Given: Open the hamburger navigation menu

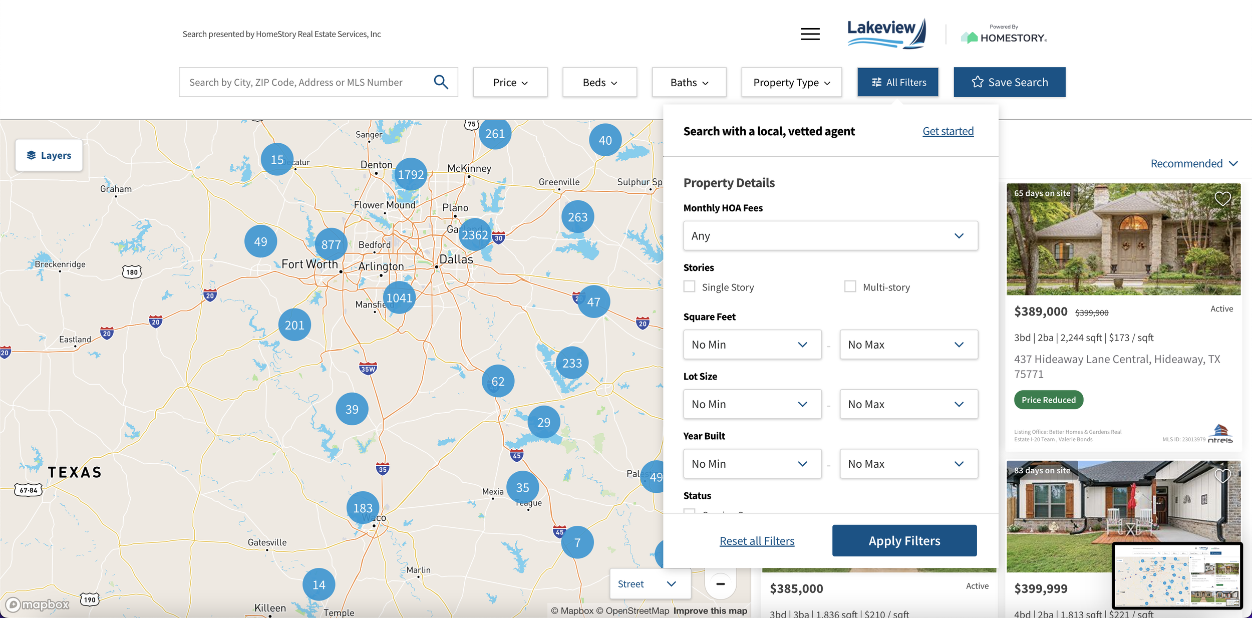Looking at the screenshot, I should [x=810, y=34].
